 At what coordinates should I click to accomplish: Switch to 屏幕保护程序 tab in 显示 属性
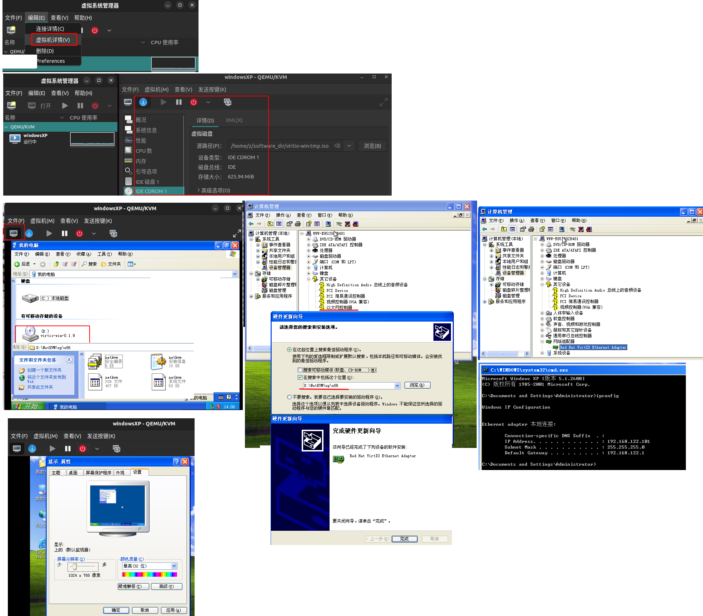[99, 473]
